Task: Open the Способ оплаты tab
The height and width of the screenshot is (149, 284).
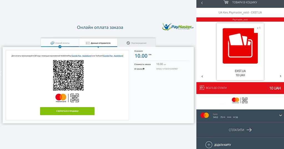Action: (x=60, y=43)
